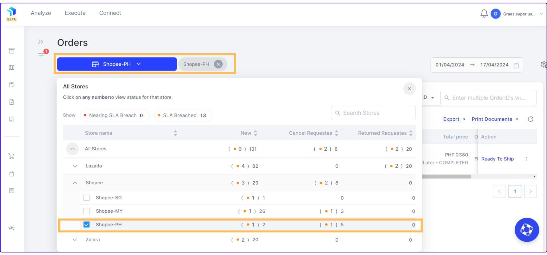
Task: Collapse the Shopee store group
Action: [x=75, y=183]
